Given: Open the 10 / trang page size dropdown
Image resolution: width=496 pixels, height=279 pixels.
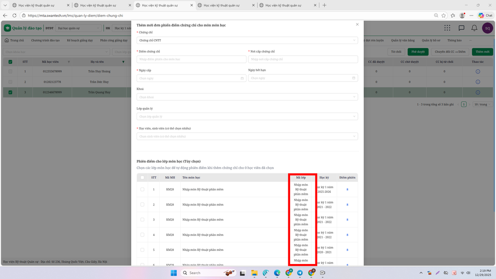Looking at the screenshot, I should click(x=482, y=105).
